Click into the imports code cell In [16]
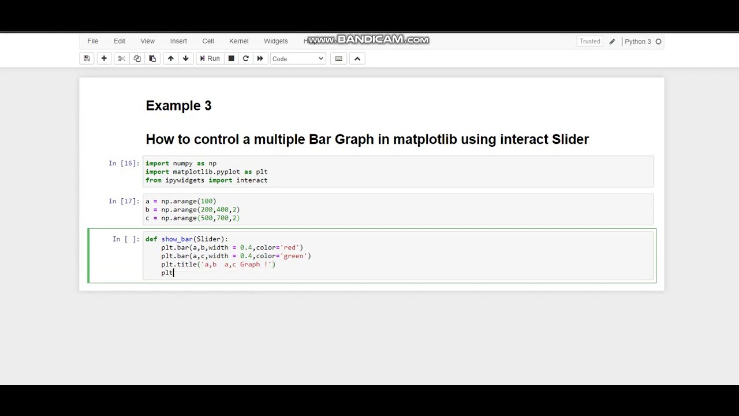 click(x=398, y=172)
